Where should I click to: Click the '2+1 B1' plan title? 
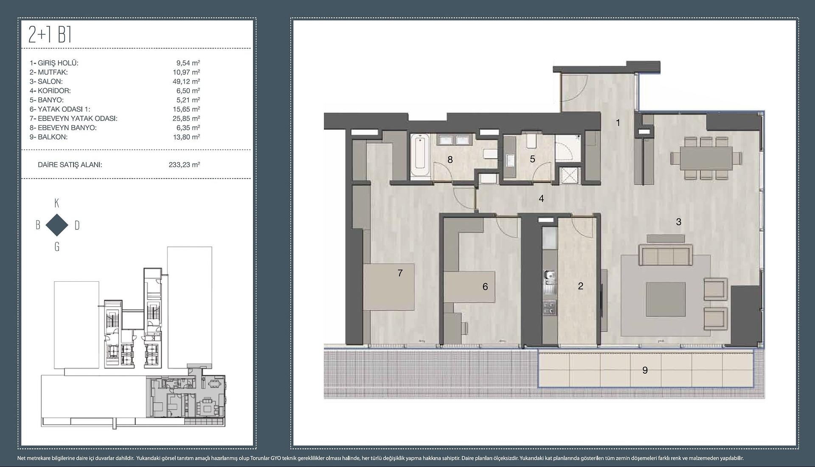pyautogui.click(x=50, y=35)
